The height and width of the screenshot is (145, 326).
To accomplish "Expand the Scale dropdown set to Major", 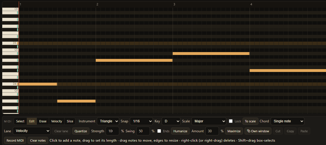I will pos(209,121).
